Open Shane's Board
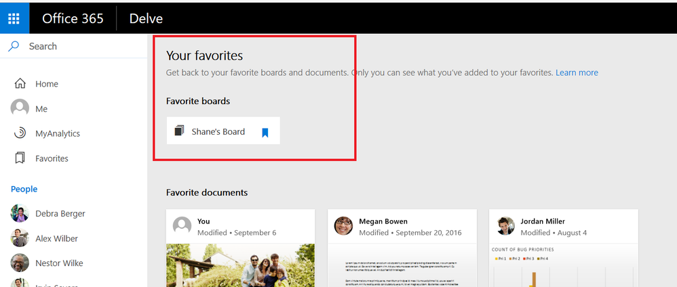Image resolution: width=677 pixels, height=287 pixels. [x=218, y=132]
